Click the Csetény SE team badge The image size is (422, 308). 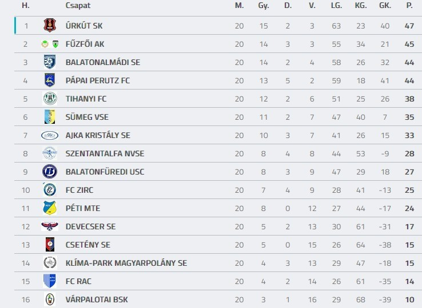tap(50, 245)
